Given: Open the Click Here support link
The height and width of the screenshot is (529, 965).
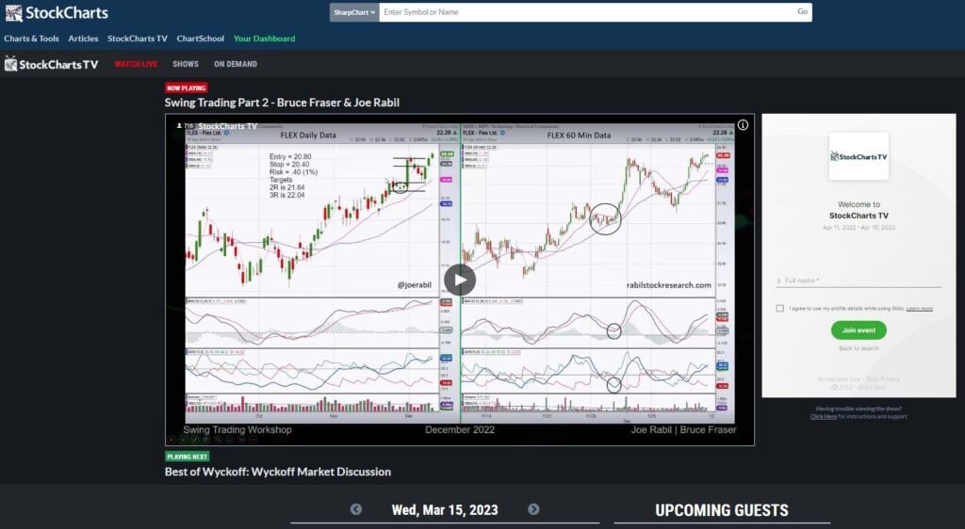Looking at the screenshot, I should click(x=823, y=417).
